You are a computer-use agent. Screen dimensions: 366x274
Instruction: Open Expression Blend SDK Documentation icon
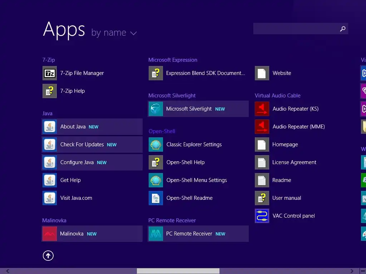click(x=156, y=73)
